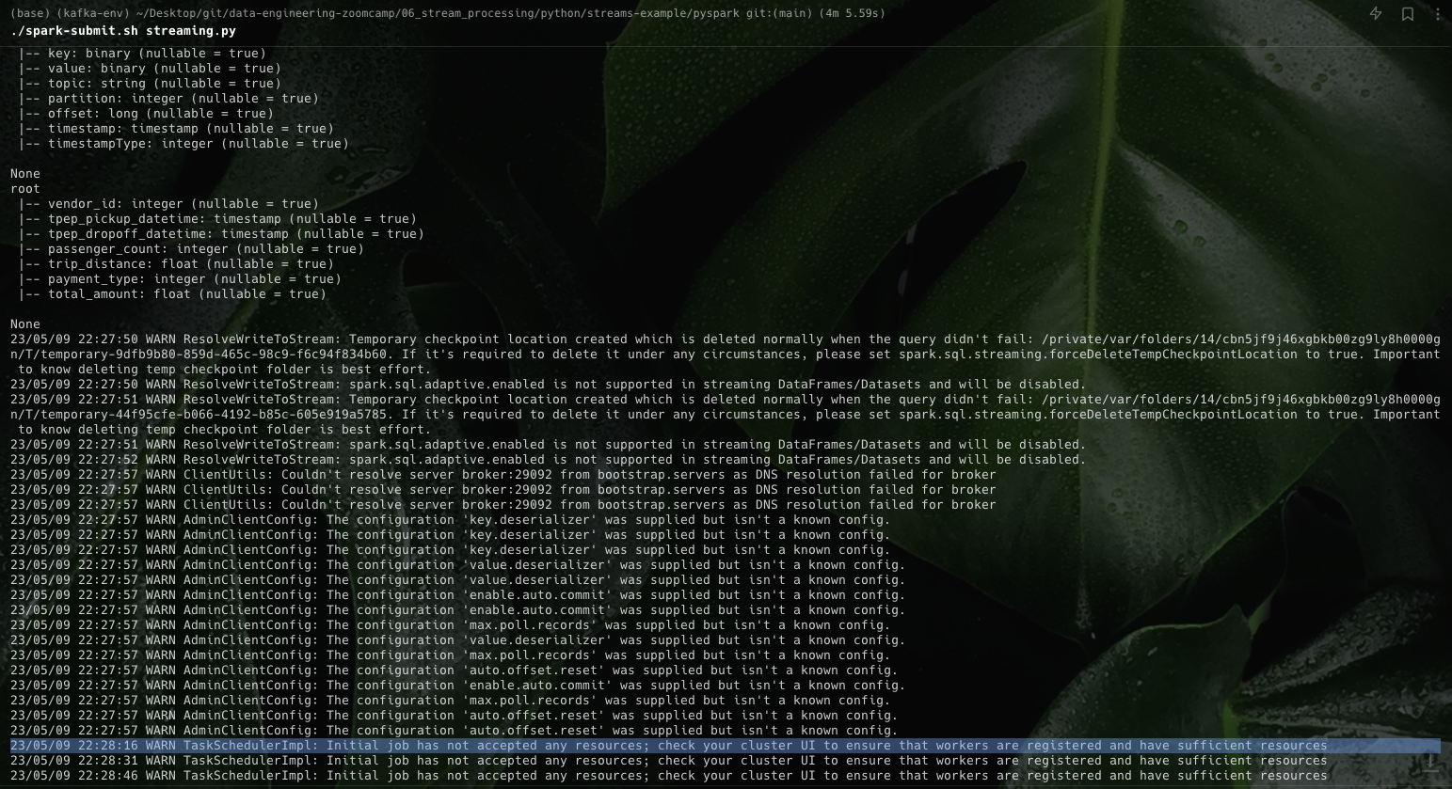Screen dimensions: 1452x789
Task: Click the 'key: binary' schema line
Action: 142,54
